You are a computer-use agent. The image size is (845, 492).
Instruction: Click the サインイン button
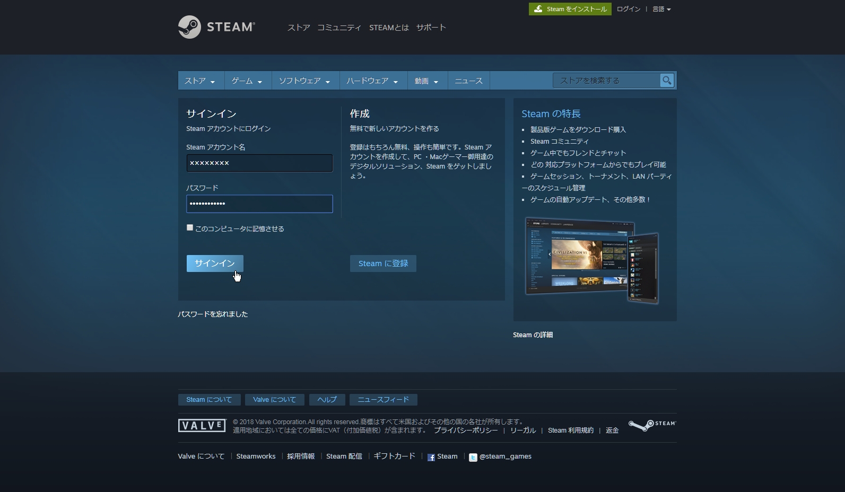215,263
